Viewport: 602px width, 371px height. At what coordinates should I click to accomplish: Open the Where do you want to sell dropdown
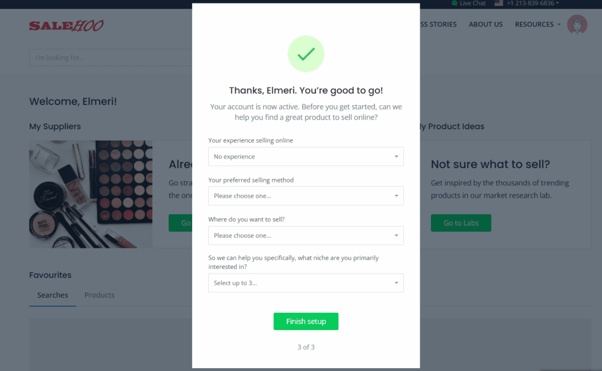[306, 235]
